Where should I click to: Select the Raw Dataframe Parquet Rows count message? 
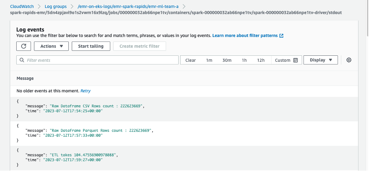point(100,130)
